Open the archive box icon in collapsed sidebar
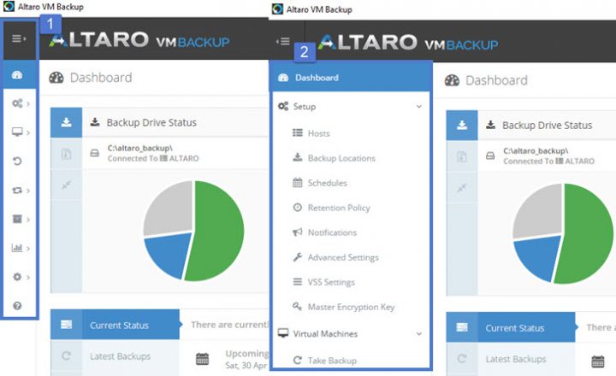The height and width of the screenshot is (376, 616). pyautogui.click(x=17, y=219)
